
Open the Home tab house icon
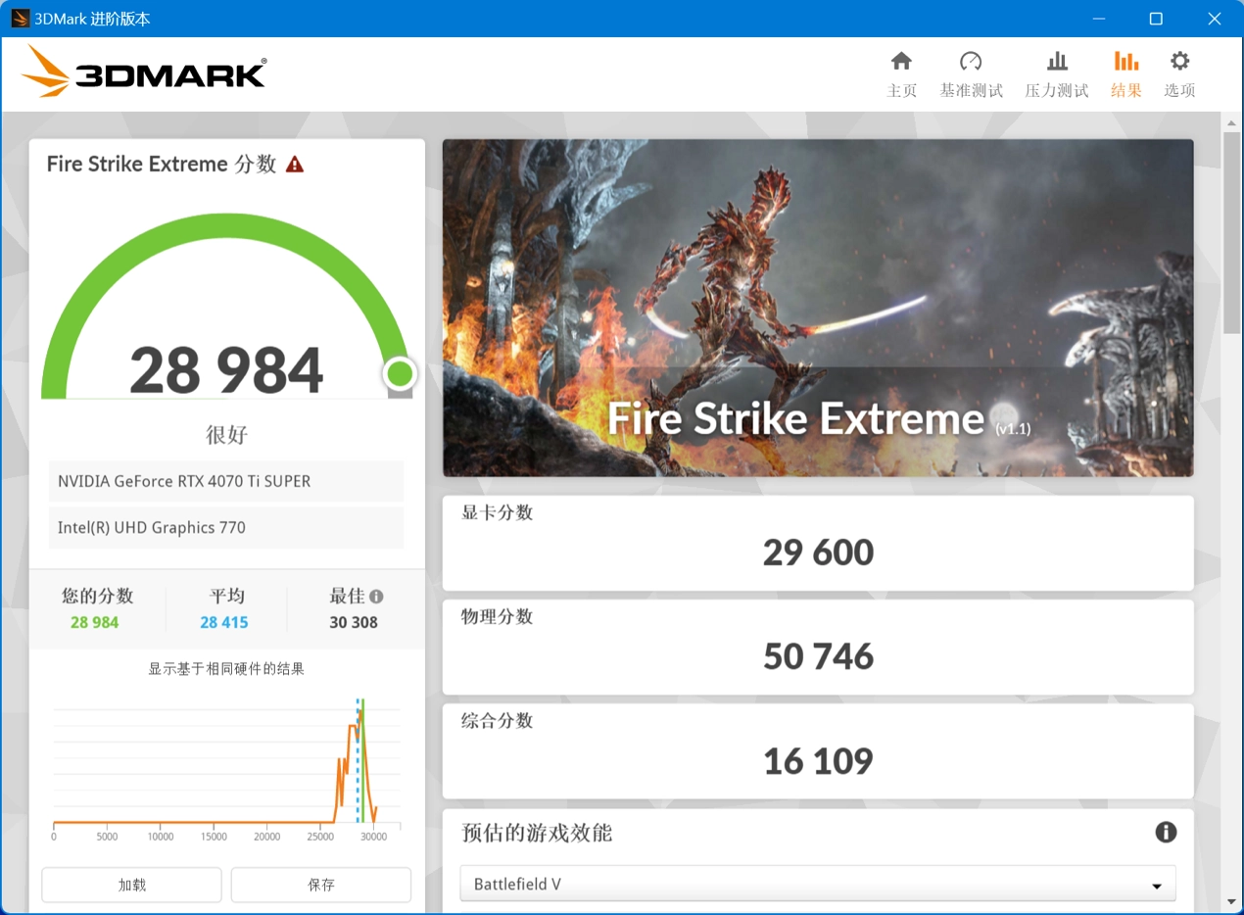click(901, 62)
